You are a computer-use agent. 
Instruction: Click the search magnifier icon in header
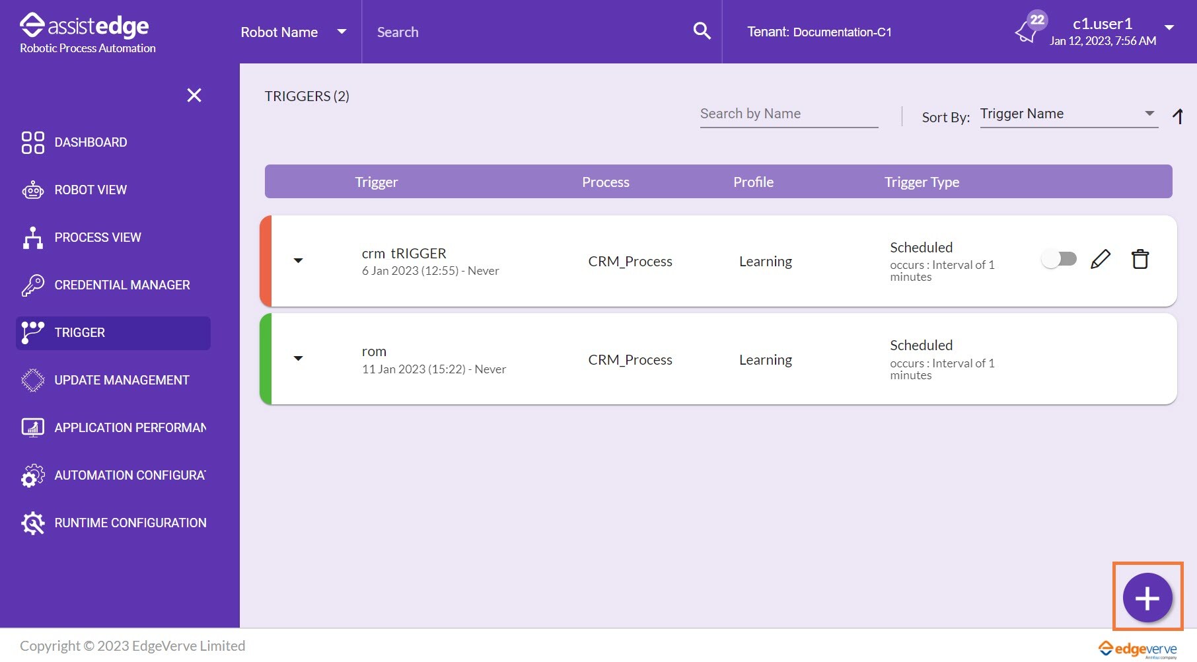[x=702, y=31]
